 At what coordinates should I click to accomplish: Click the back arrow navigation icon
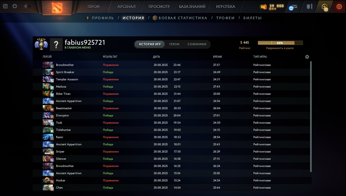25,6
